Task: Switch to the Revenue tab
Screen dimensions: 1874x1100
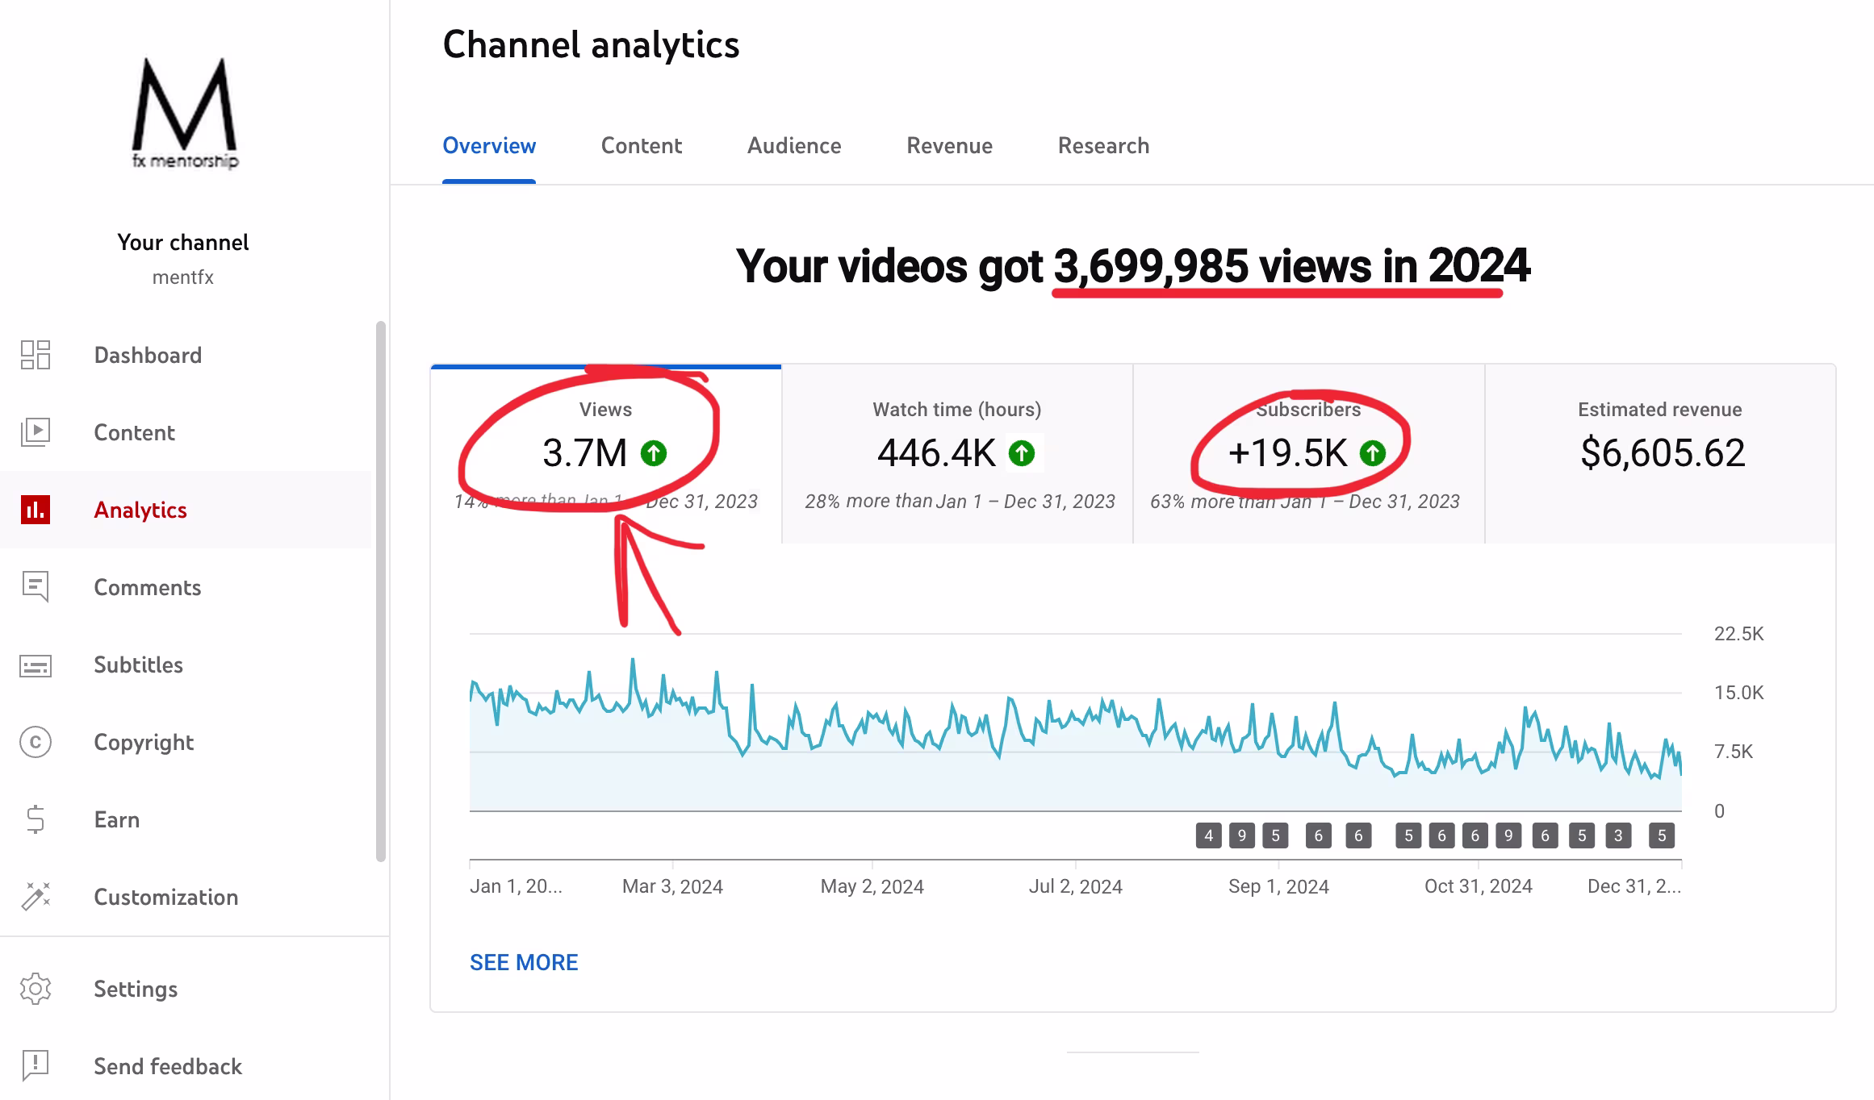Action: click(x=949, y=146)
